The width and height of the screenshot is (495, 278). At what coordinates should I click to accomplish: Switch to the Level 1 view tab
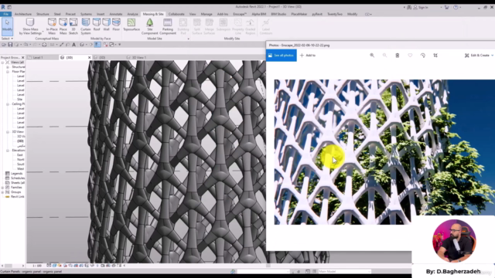pos(38,58)
